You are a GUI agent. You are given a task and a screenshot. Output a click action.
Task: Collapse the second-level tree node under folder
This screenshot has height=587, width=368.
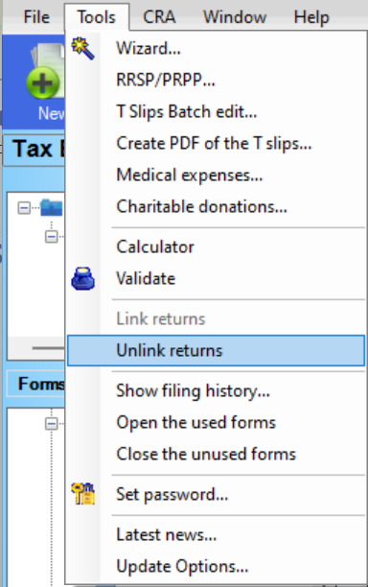(x=51, y=237)
